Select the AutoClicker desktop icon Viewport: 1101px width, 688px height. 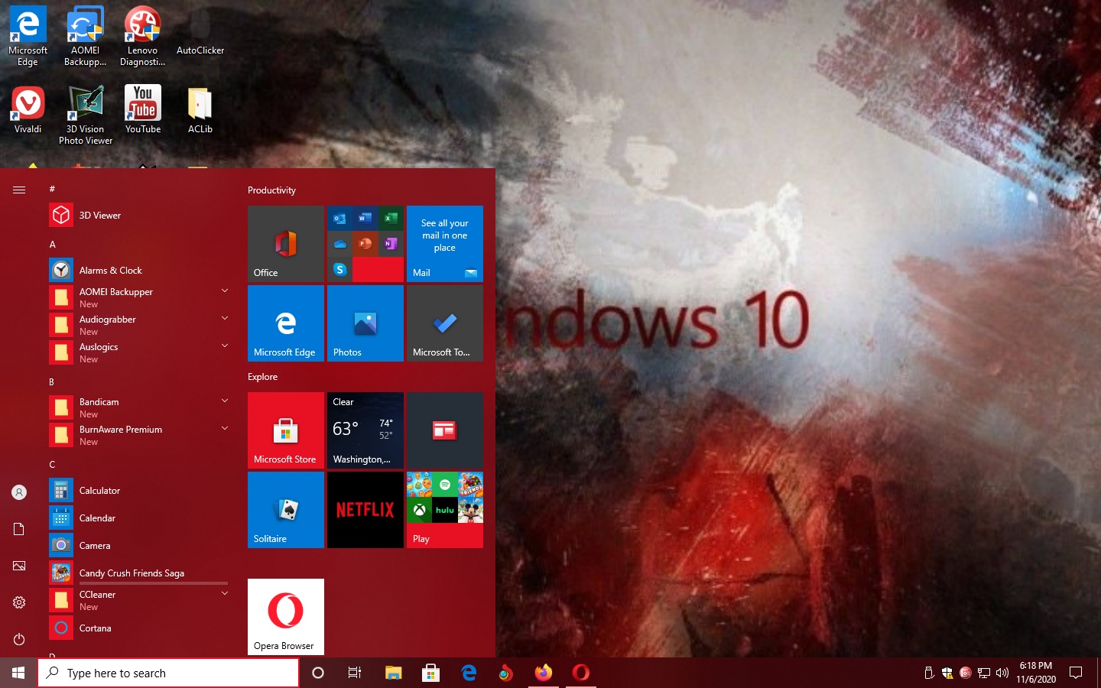coord(200,31)
